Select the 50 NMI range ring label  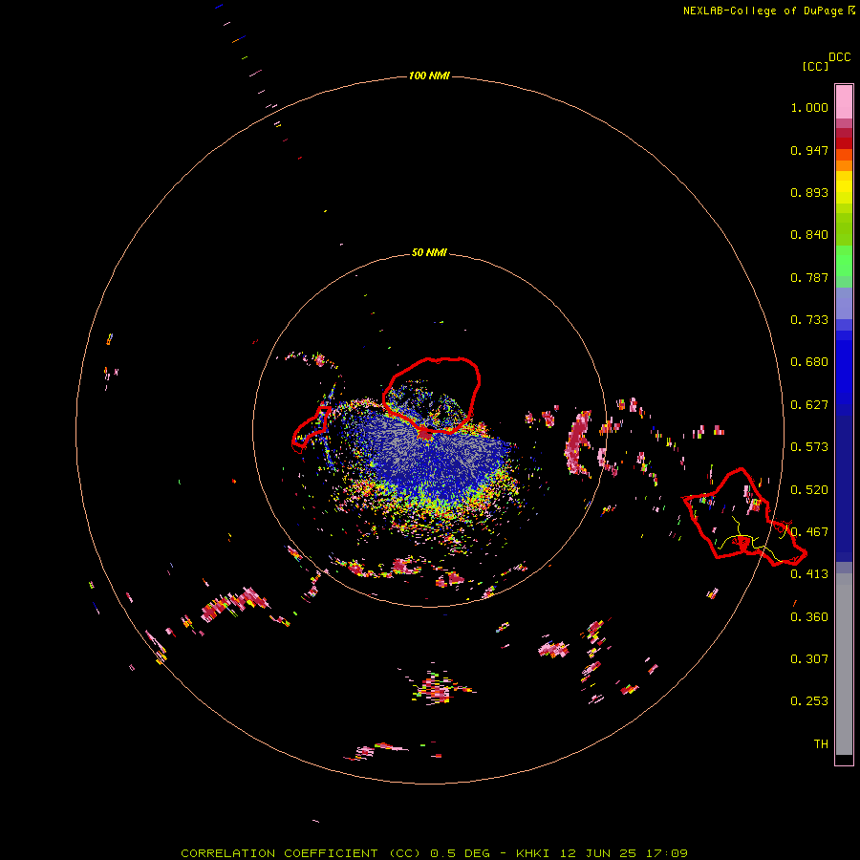429,252
